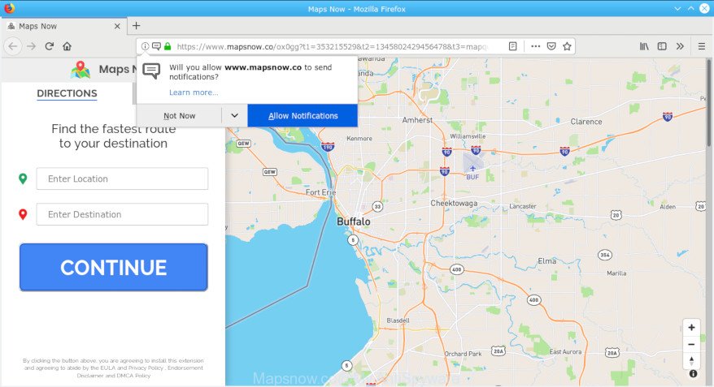Click the Cheektowaga label on map

click(x=454, y=203)
